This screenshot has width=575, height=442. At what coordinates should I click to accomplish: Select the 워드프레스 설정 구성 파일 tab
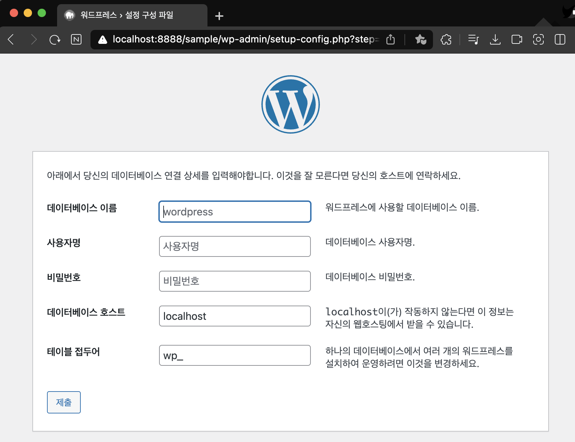pyautogui.click(x=132, y=15)
